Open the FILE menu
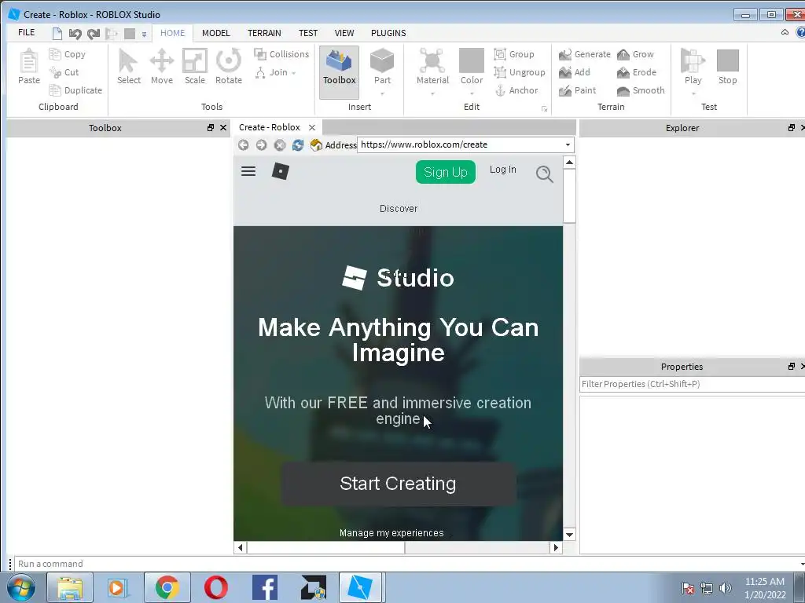 [26, 32]
